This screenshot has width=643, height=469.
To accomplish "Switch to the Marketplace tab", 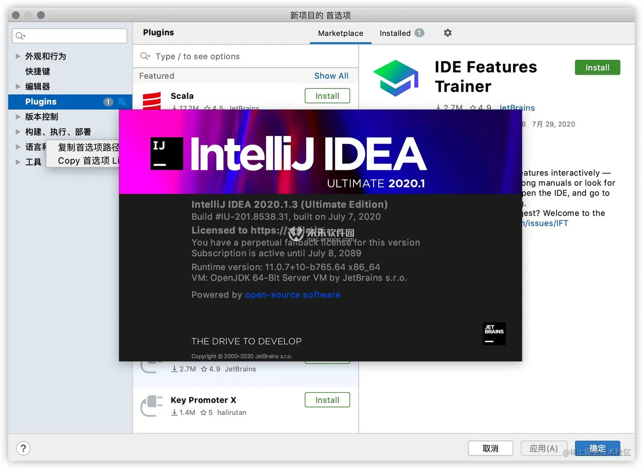I will (x=341, y=33).
